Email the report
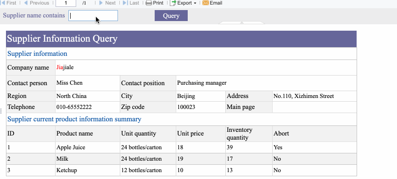 [x=212, y=3]
